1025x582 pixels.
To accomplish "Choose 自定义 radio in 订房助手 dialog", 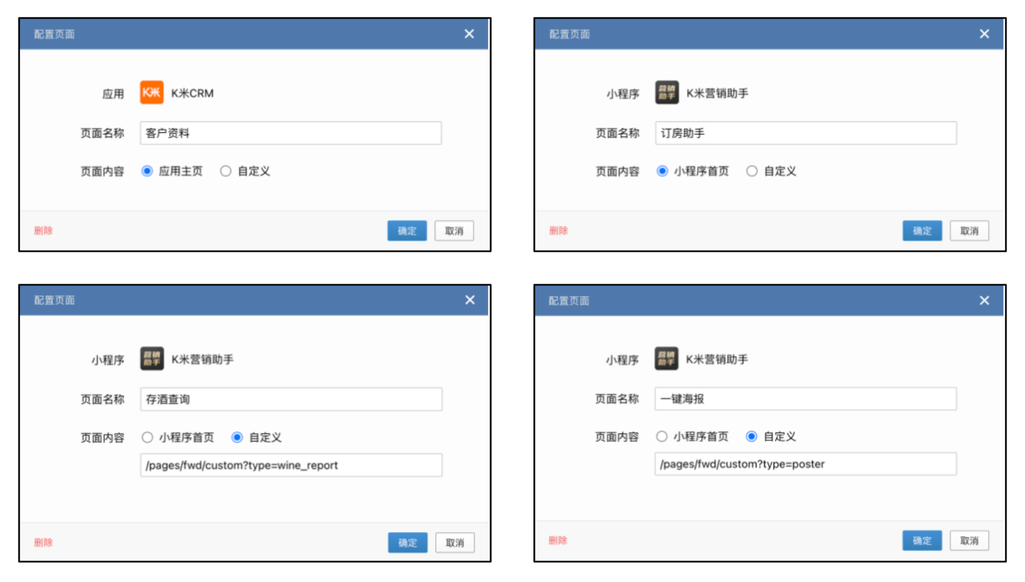I will click(x=752, y=171).
